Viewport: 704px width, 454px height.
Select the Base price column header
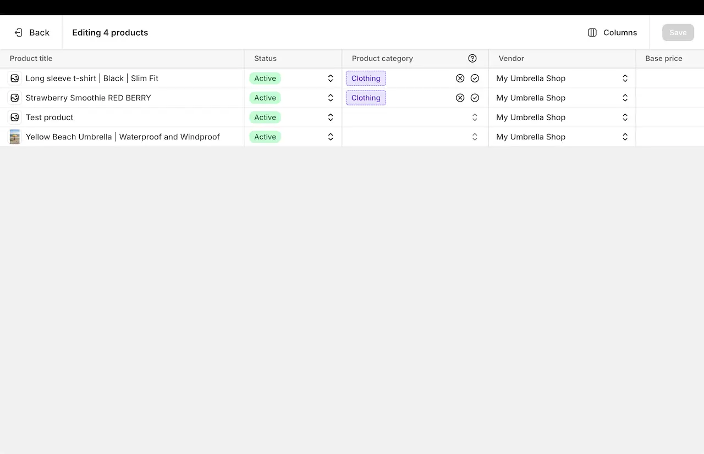[x=663, y=58]
